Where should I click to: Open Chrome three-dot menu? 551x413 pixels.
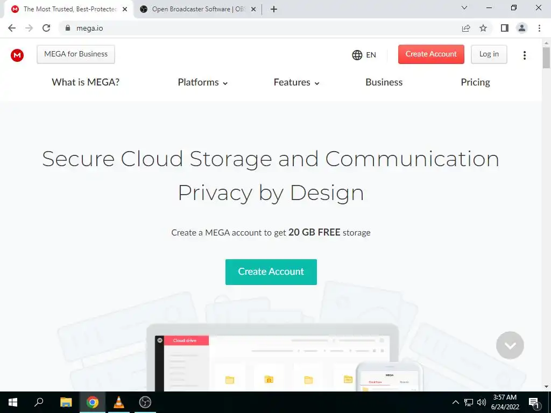point(539,28)
